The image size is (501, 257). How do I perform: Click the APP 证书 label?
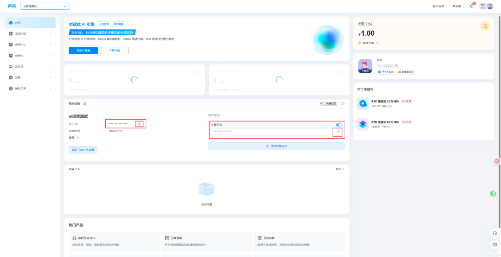[213, 116]
